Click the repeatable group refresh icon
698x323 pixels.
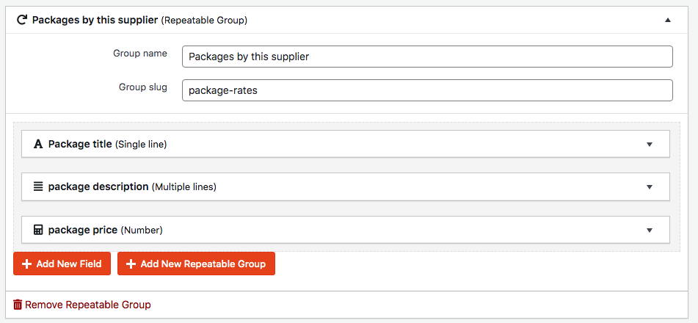tap(21, 20)
